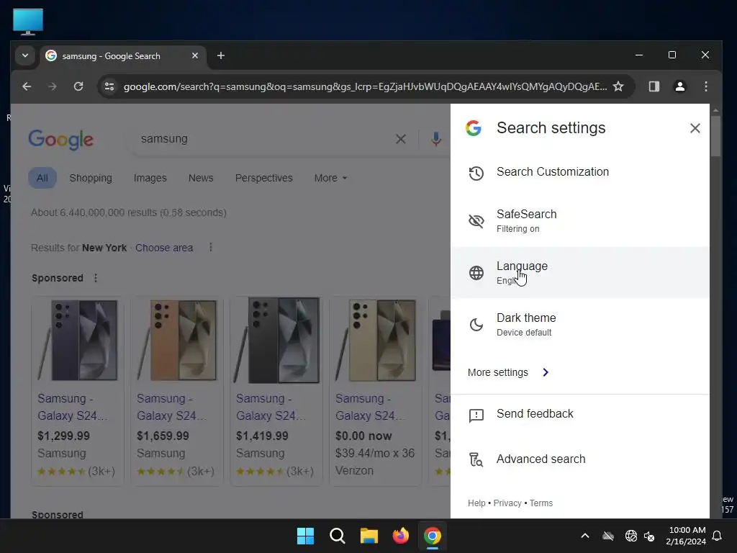Open location options three-dot menu
This screenshot has width=737, height=553.
211,248
